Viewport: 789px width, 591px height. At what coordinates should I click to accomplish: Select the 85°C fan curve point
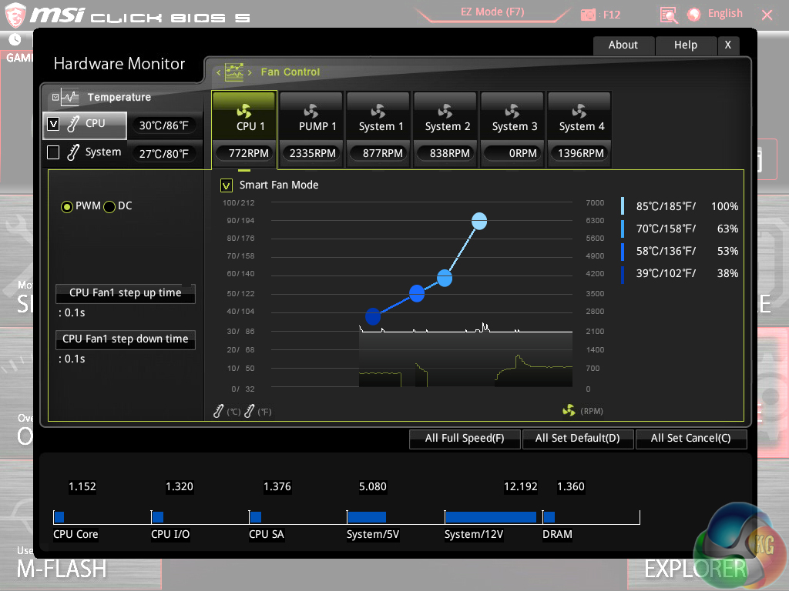[479, 221]
